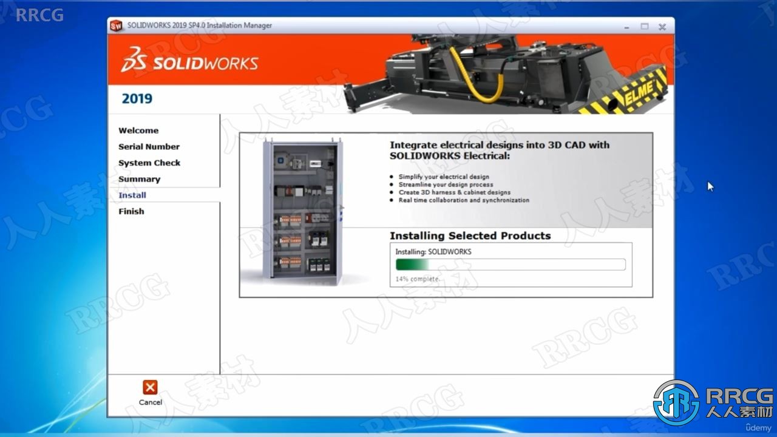
Task: Click the electrical cabinet image
Action: coord(302,211)
